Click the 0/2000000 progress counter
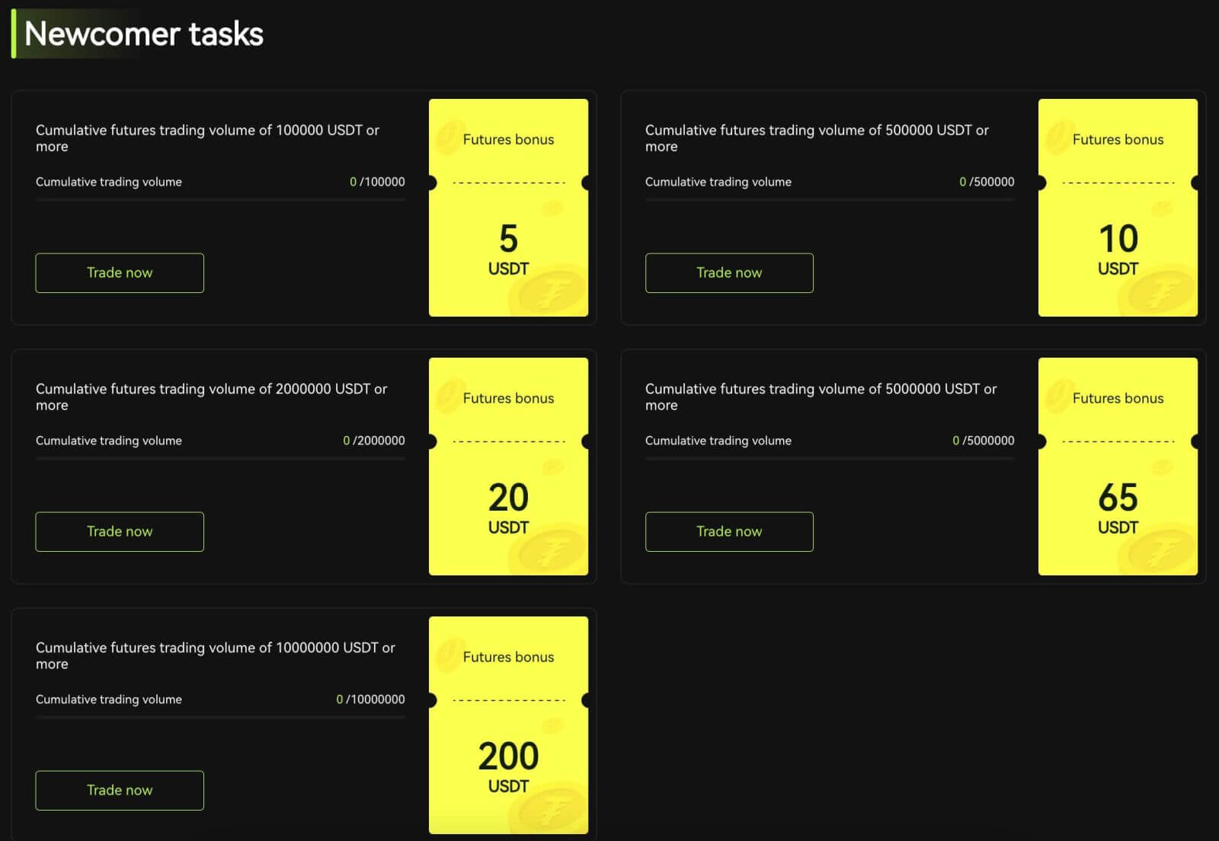Screen dimensions: 1219x841 (x=374, y=440)
